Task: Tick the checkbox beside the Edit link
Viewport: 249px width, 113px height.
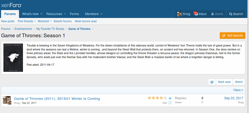Action: coord(170,103)
